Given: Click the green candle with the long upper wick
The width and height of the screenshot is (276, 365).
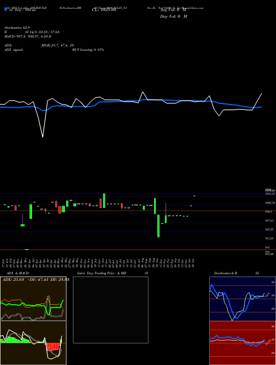Looking at the screenshot, I should click(166, 213).
